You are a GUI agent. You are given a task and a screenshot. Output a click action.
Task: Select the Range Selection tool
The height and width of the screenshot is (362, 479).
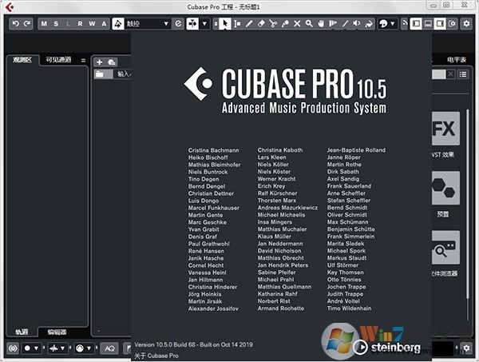237,23
